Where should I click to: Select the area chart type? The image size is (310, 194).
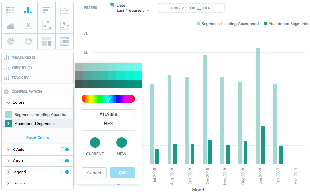point(10,26)
